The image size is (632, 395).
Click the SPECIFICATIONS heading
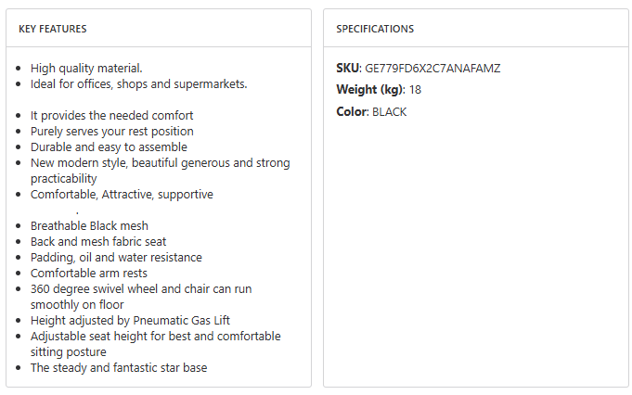pos(375,29)
